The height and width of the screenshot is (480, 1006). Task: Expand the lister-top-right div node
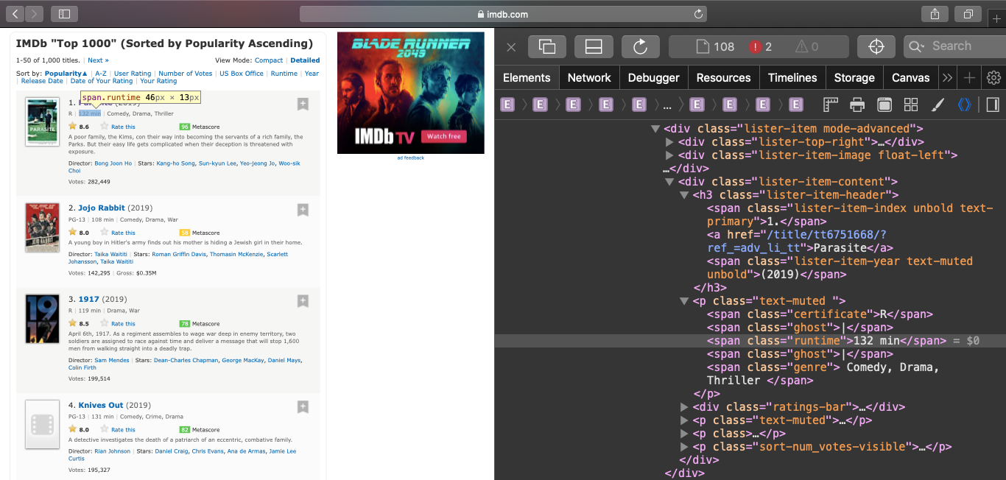pyautogui.click(x=669, y=142)
